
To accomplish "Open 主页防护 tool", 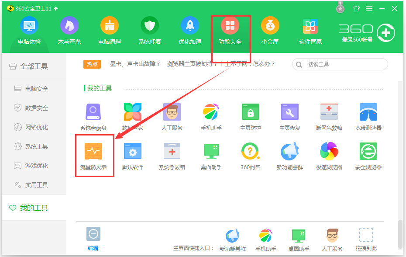I will (250, 116).
